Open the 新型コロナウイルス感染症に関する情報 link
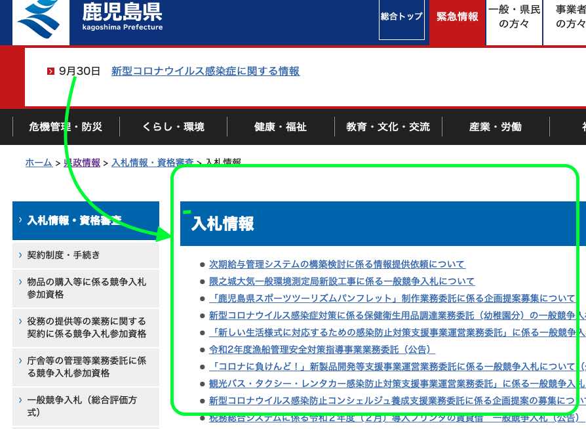586x429 pixels. coord(205,71)
